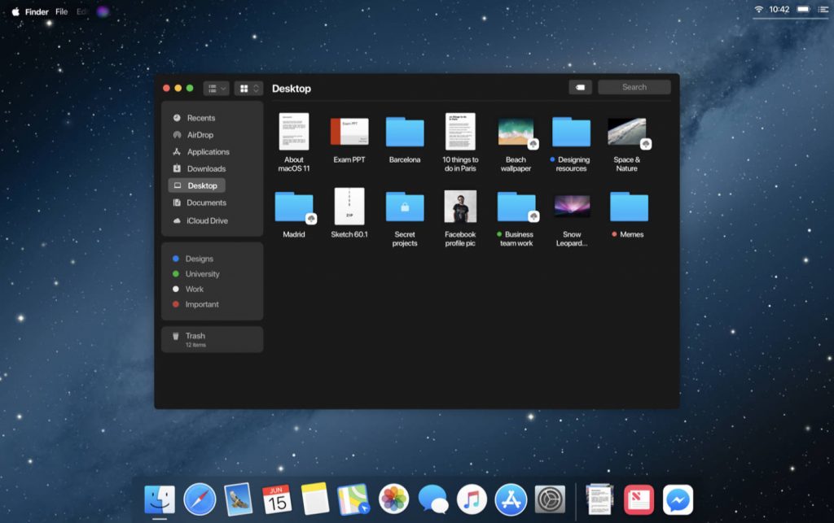Launch Safari from the Dock
834x523 pixels.
200,499
